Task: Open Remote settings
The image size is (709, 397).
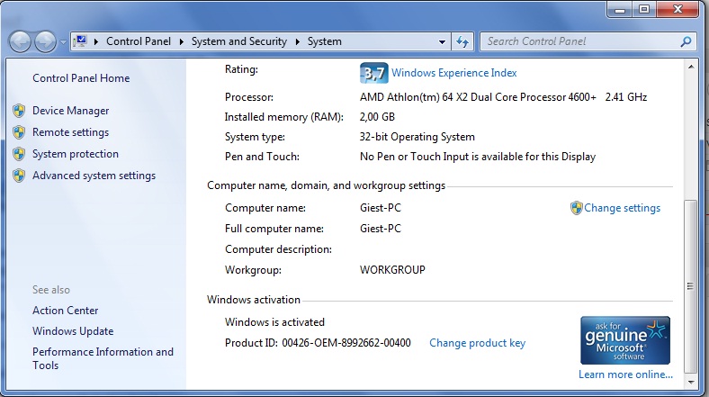Action: (x=70, y=132)
